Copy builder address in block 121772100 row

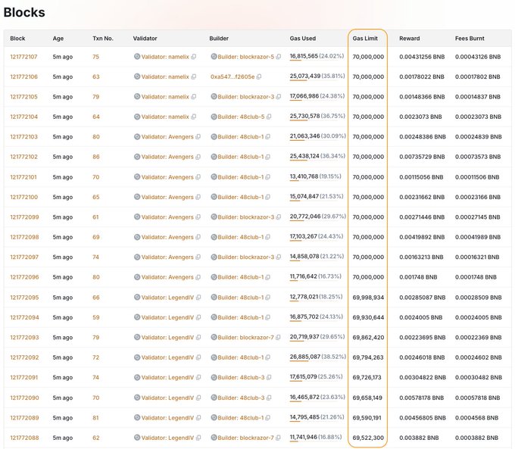tap(267, 197)
